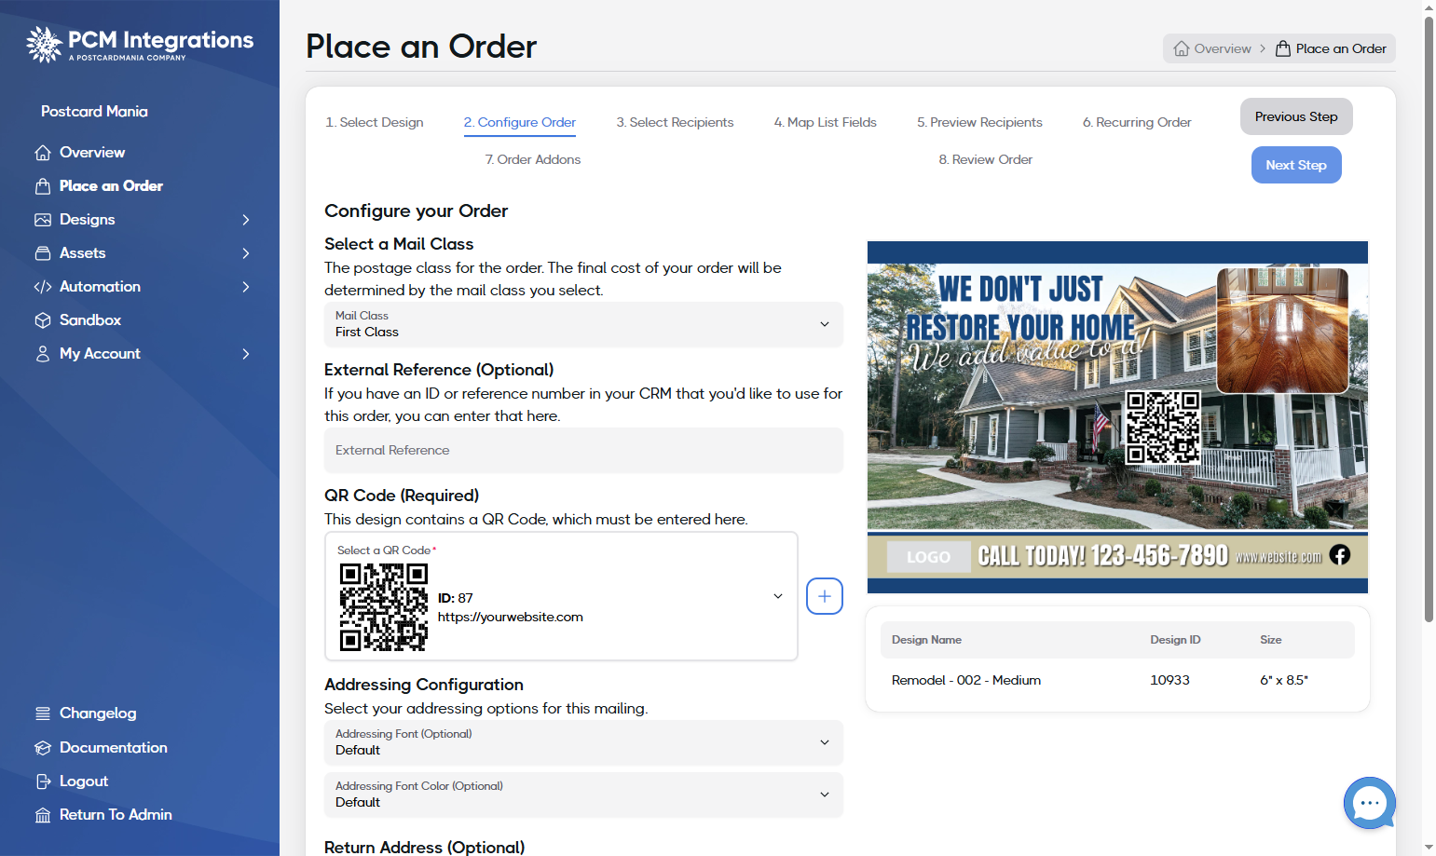Click the 'https://yourwebsite.com' QR URL text
Image resolution: width=1436 pixels, height=856 pixels.
click(x=511, y=617)
